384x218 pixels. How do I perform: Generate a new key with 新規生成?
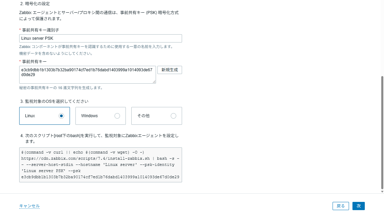[x=169, y=70]
